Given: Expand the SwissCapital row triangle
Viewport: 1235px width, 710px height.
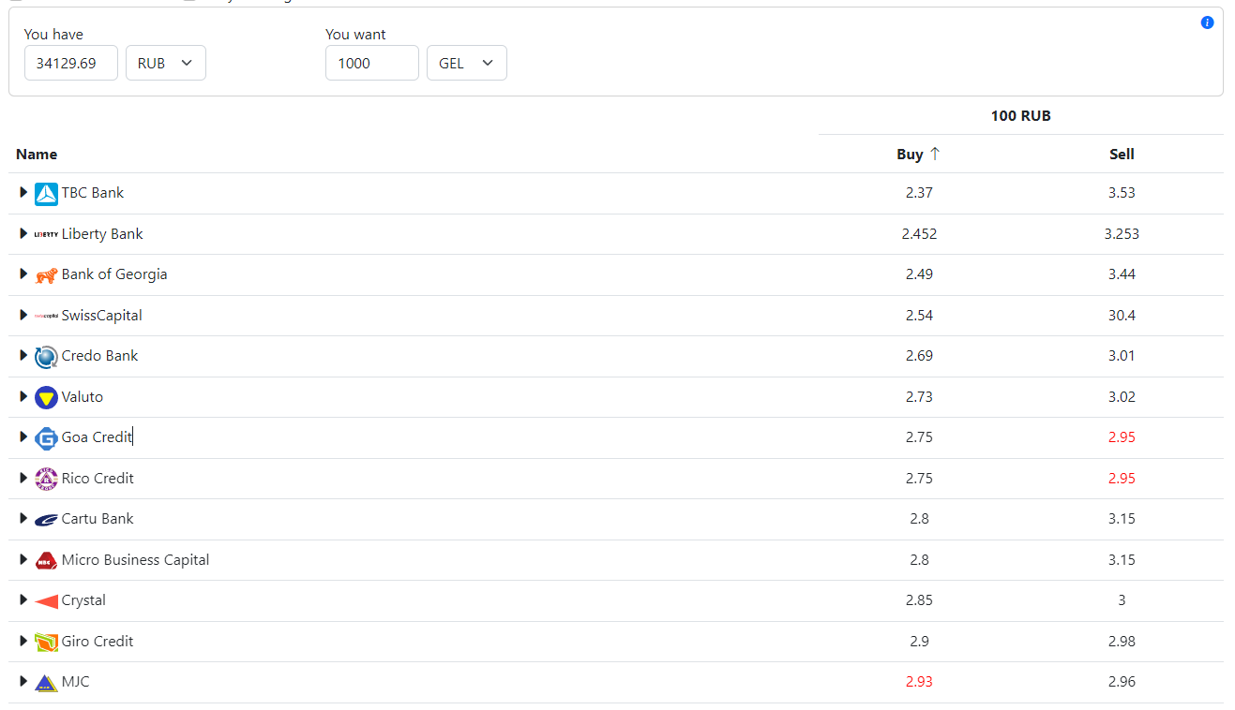Looking at the screenshot, I should point(23,315).
